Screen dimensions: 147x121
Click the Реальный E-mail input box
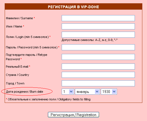click(98, 67)
